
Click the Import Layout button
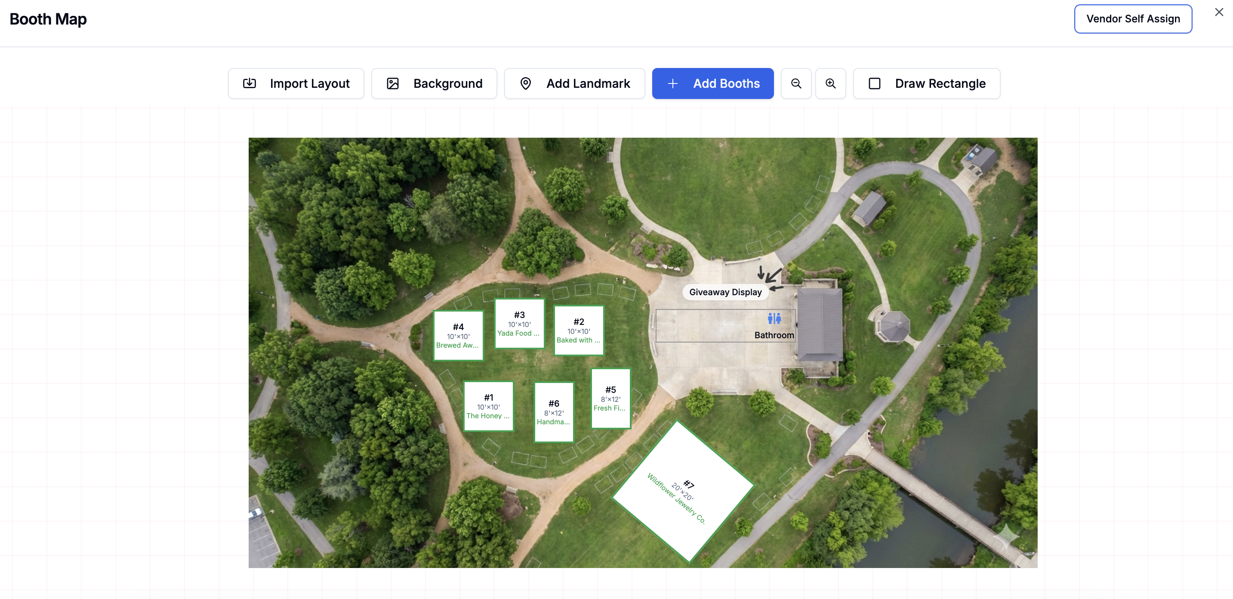coord(296,83)
